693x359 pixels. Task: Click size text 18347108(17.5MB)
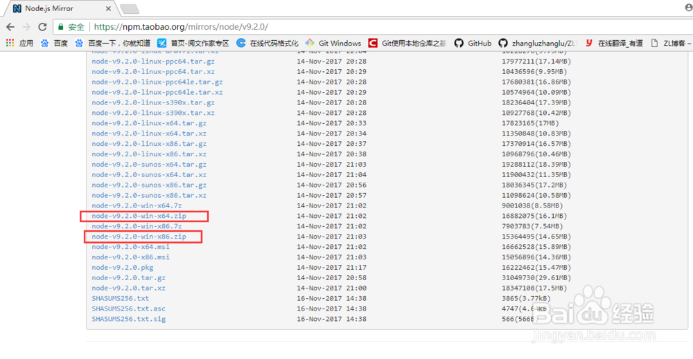534,288
